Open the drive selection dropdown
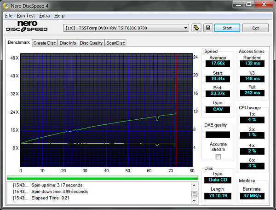The height and width of the screenshot is (210, 276). click(x=185, y=28)
